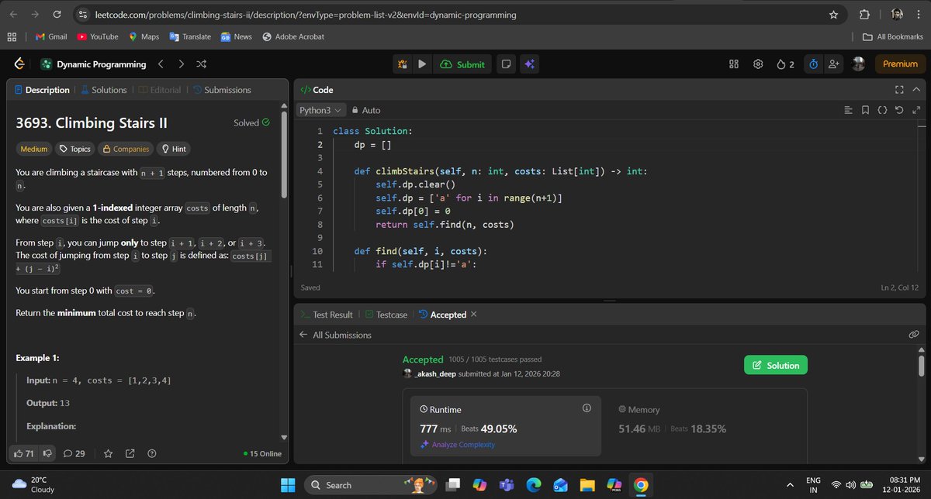Like the problem thumbs up

pyautogui.click(x=24, y=453)
